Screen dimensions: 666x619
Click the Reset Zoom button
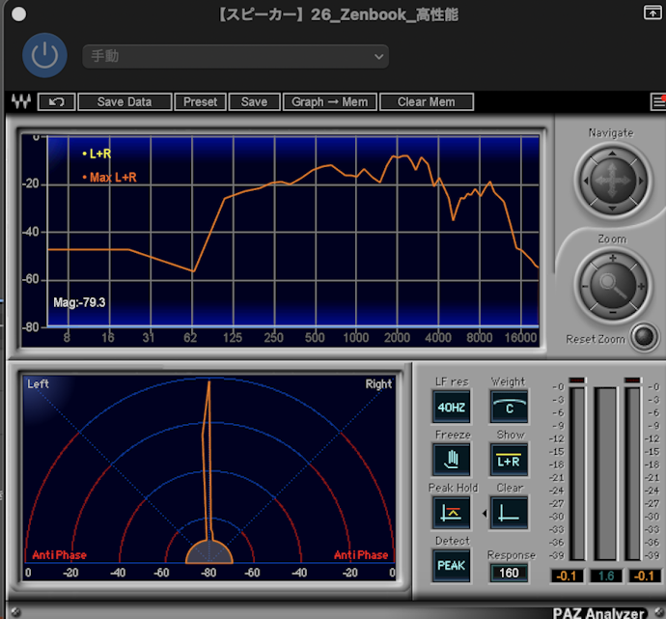pos(644,337)
